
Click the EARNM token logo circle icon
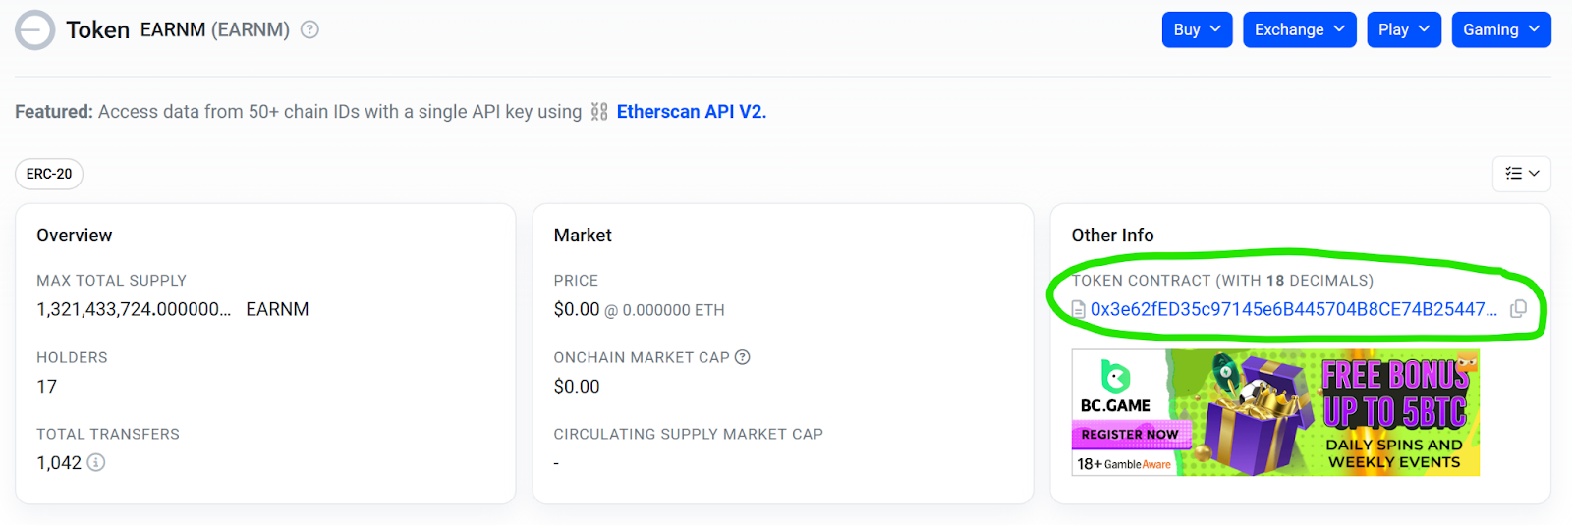(34, 29)
